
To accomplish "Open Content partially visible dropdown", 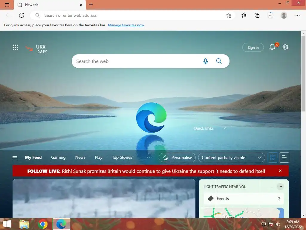I will [x=232, y=158].
